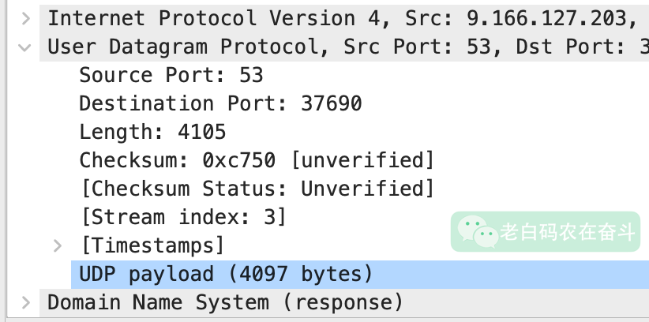Expand the Domain Name System section
Image resolution: width=649 pixels, height=322 pixels.
[26, 302]
